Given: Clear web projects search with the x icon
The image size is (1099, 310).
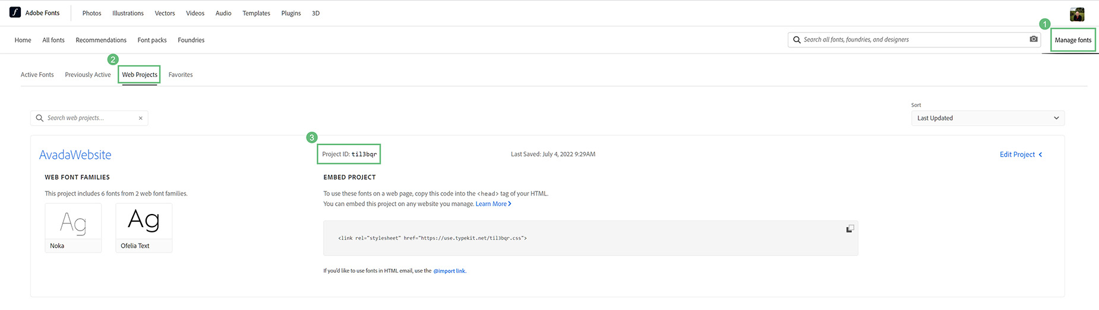Looking at the screenshot, I should pos(141,118).
